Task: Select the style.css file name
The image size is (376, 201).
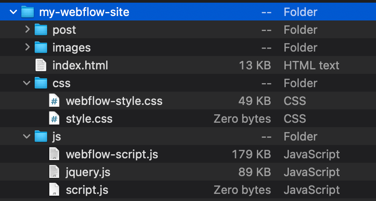Action: pyautogui.click(x=89, y=119)
